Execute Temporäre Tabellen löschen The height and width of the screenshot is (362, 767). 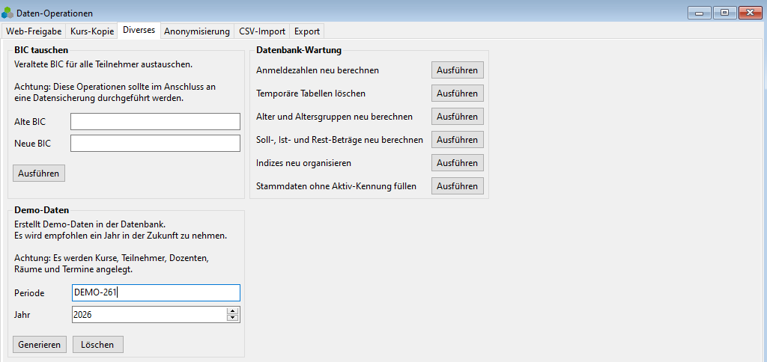[x=458, y=93]
